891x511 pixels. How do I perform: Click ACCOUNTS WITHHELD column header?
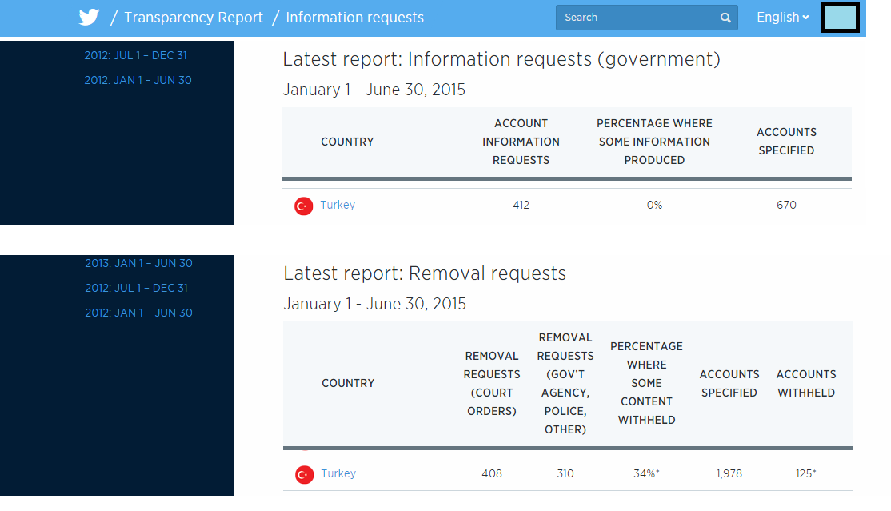[806, 383]
